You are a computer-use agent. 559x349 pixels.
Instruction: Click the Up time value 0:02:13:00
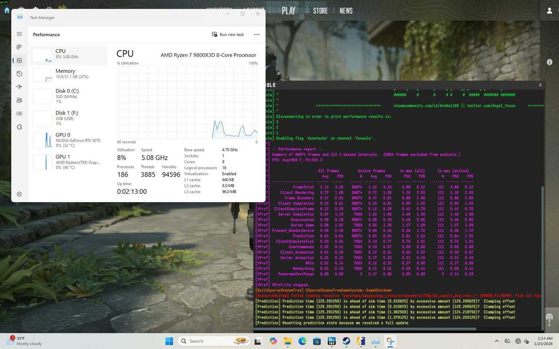point(131,192)
